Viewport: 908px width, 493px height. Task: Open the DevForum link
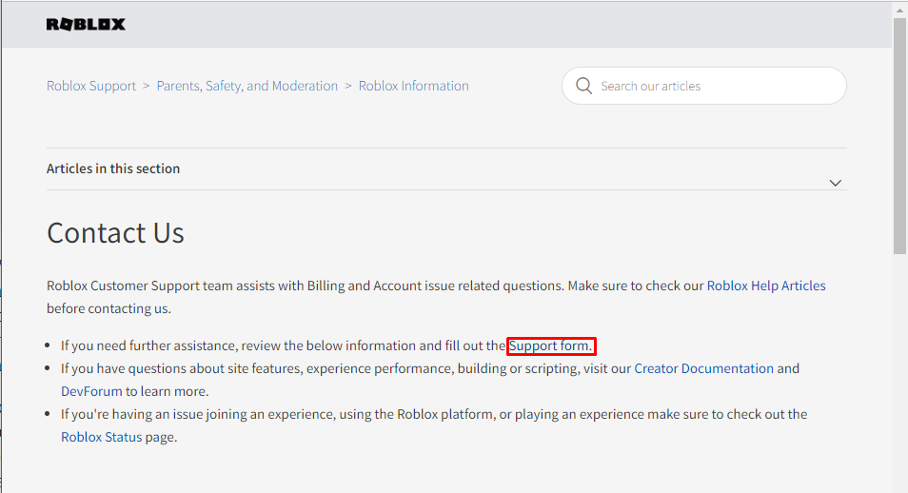[91, 391]
